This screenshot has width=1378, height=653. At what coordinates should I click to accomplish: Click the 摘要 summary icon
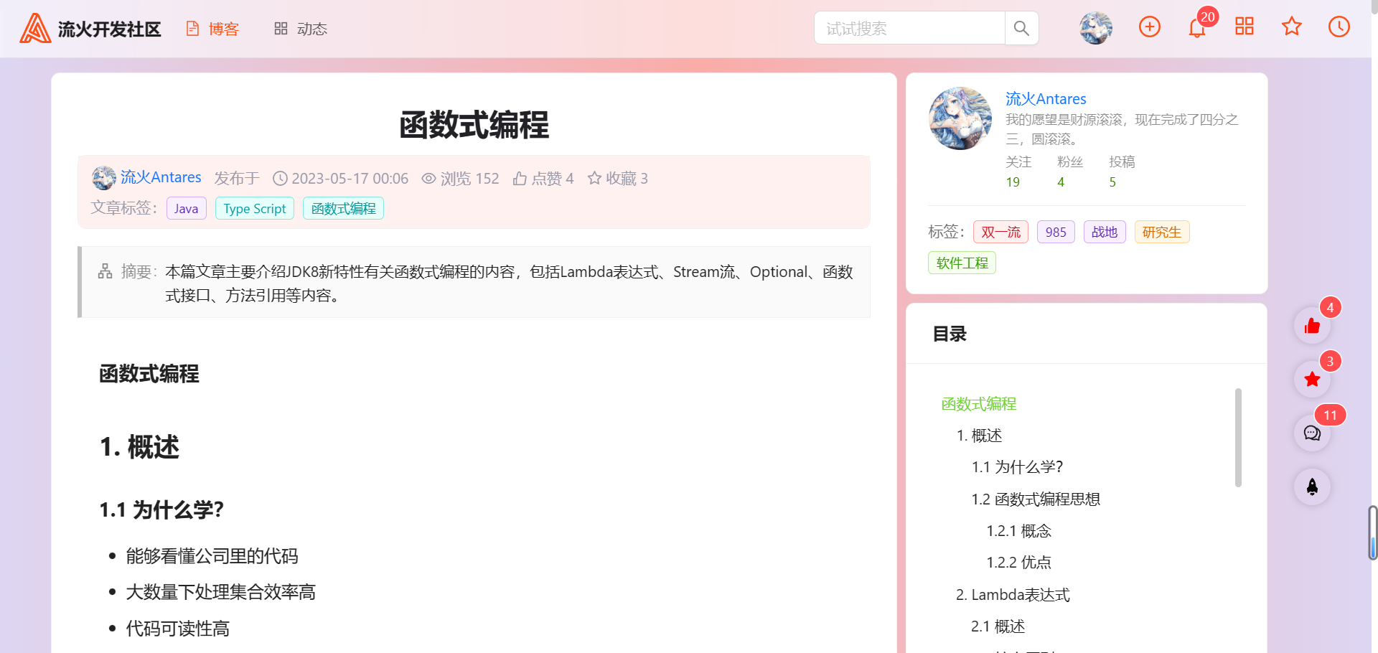[106, 271]
